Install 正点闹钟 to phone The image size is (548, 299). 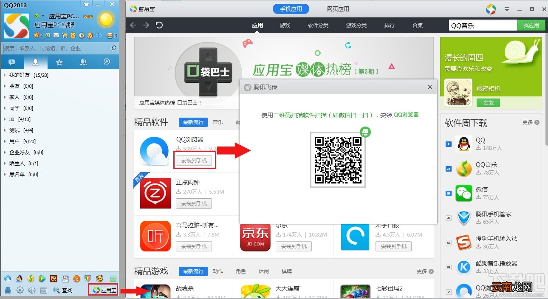tap(194, 203)
